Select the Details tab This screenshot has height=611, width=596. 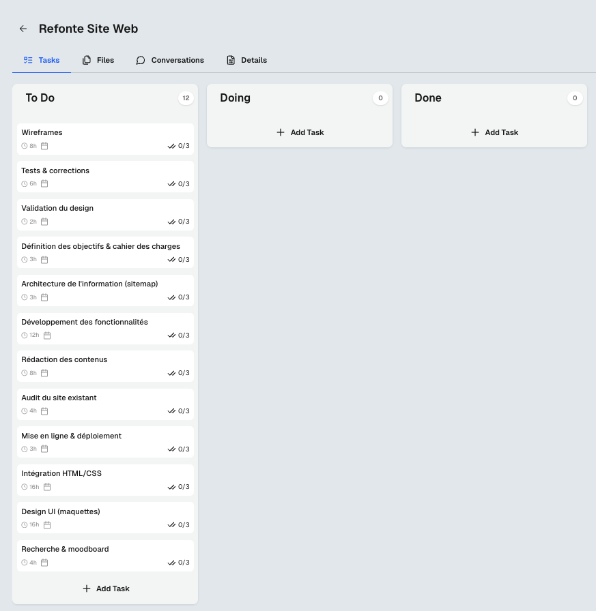[x=246, y=60]
